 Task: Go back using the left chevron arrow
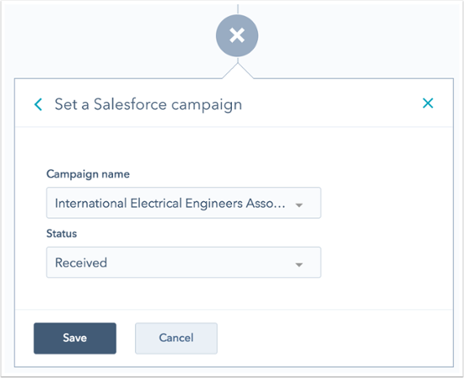click(38, 104)
